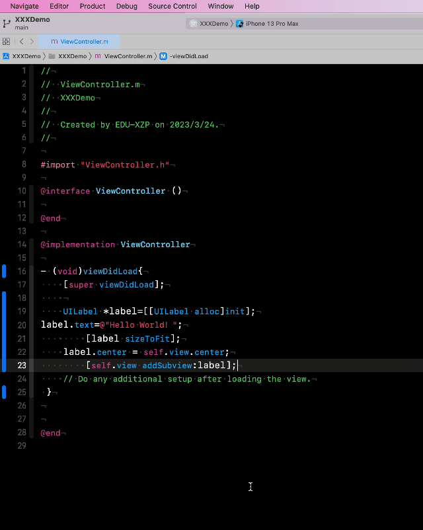
Task: Open the Navigate menu
Action: (x=24, y=6)
